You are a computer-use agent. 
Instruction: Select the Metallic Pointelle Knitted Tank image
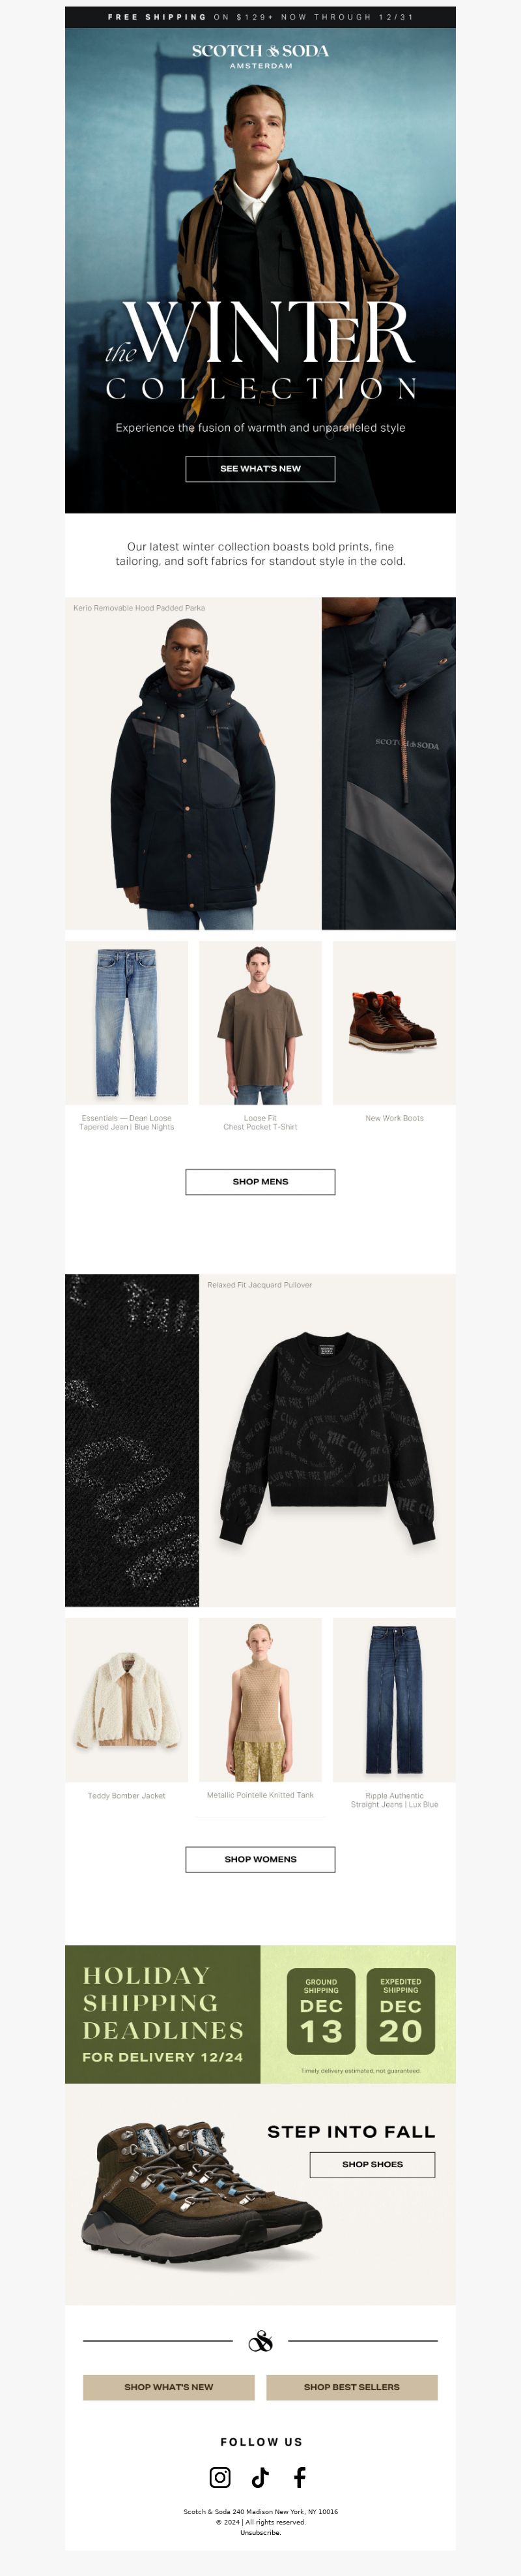[260, 1699]
